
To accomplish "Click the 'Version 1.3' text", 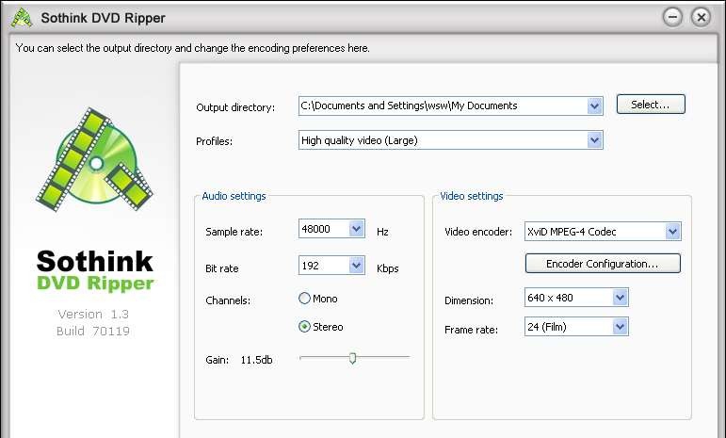I will (93, 314).
